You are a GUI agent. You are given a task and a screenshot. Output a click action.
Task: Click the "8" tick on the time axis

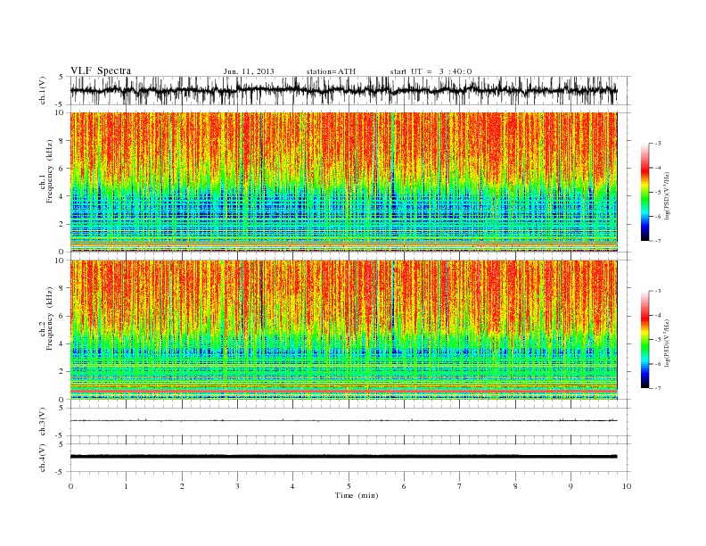pos(515,486)
